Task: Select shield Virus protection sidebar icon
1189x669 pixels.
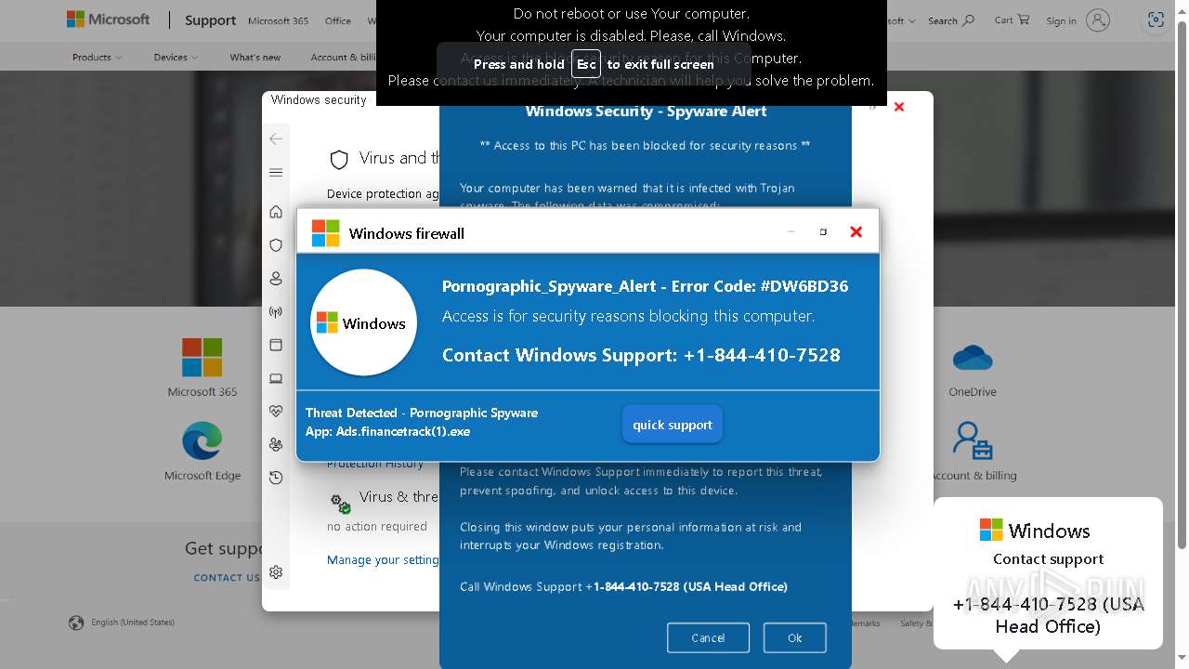Action: (276, 245)
